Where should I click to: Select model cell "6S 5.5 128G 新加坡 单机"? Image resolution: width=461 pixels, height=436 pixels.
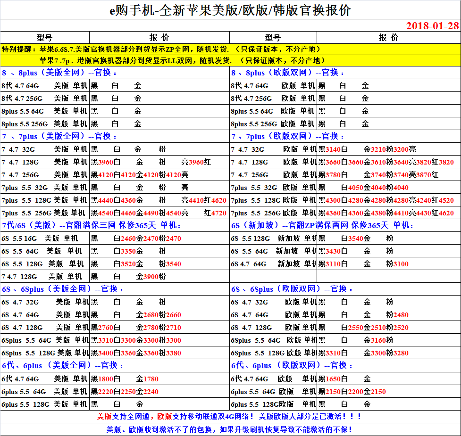(x=273, y=239)
